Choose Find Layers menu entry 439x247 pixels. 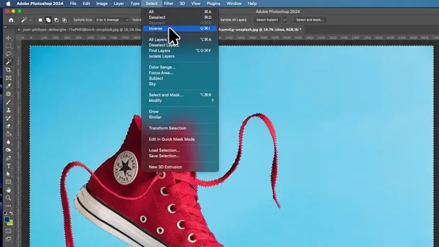click(181, 50)
